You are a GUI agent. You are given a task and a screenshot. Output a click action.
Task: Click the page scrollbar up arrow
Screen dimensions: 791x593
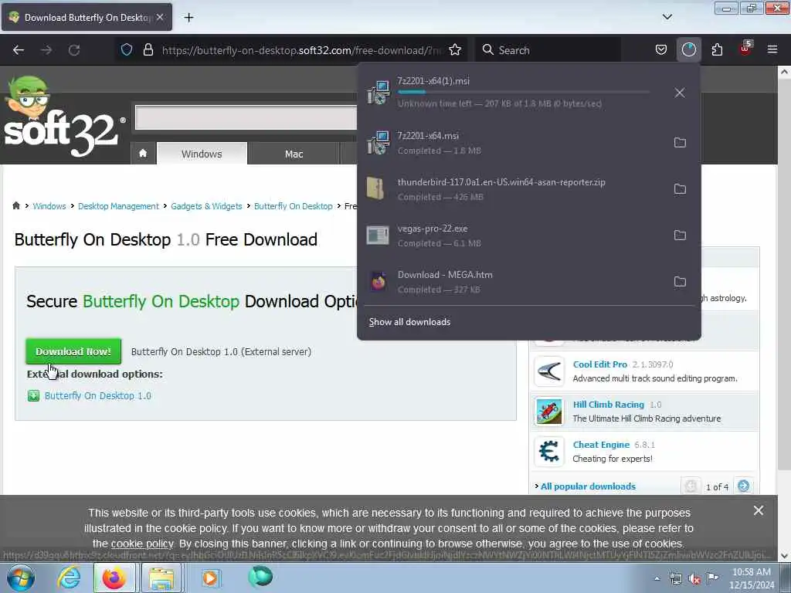(x=785, y=72)
